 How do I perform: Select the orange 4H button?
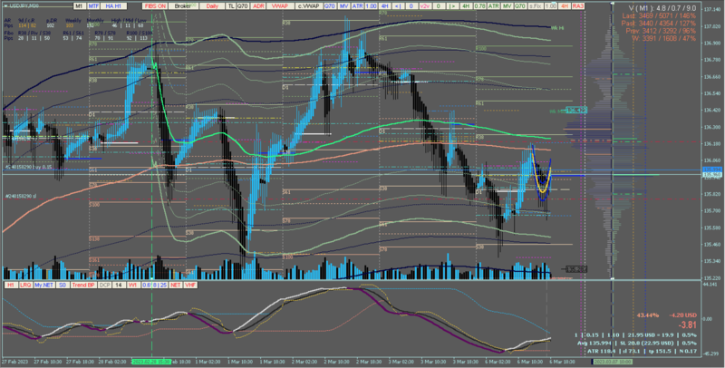(564, 6)
